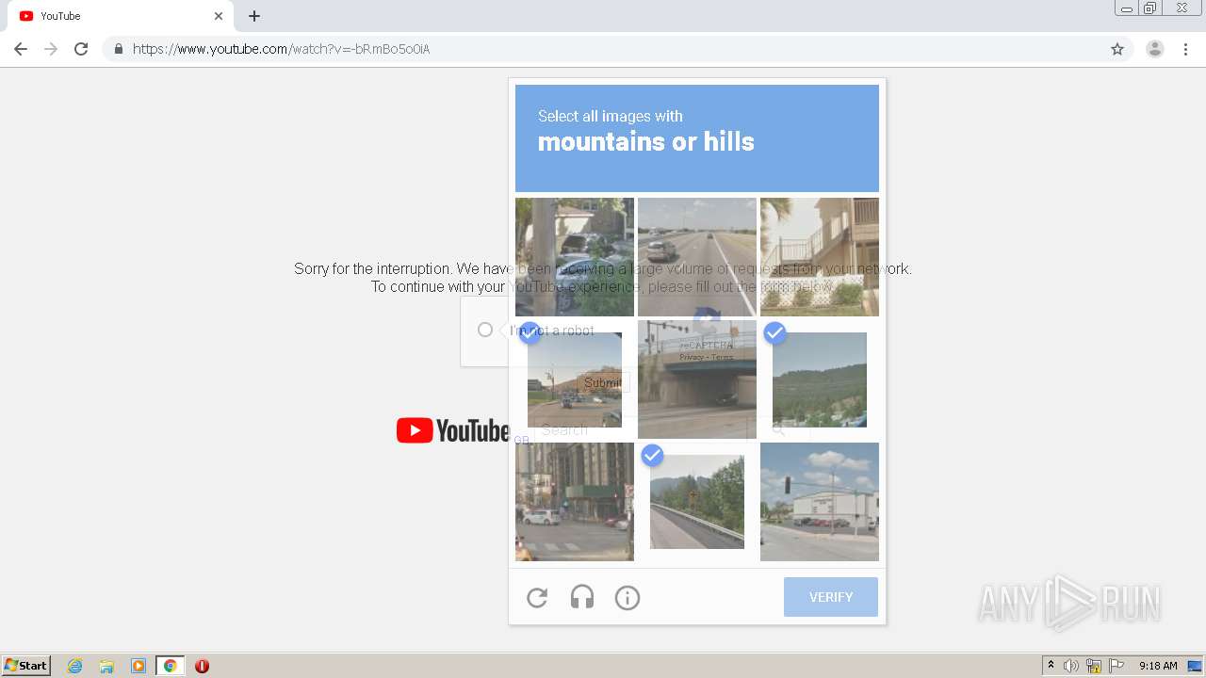Open the red Opera taskbar icon
The height and width of the screenshot is (678, 1206).
pyautogui.click(x=202, y=666)
